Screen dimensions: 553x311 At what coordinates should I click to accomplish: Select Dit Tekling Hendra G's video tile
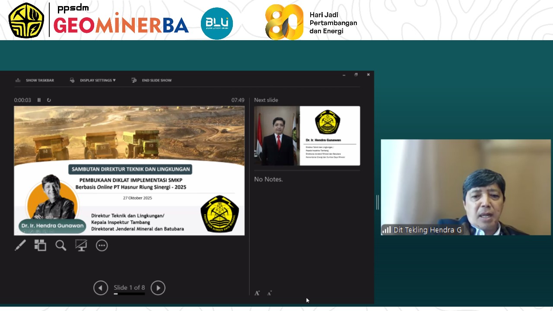tap(465, 187)
